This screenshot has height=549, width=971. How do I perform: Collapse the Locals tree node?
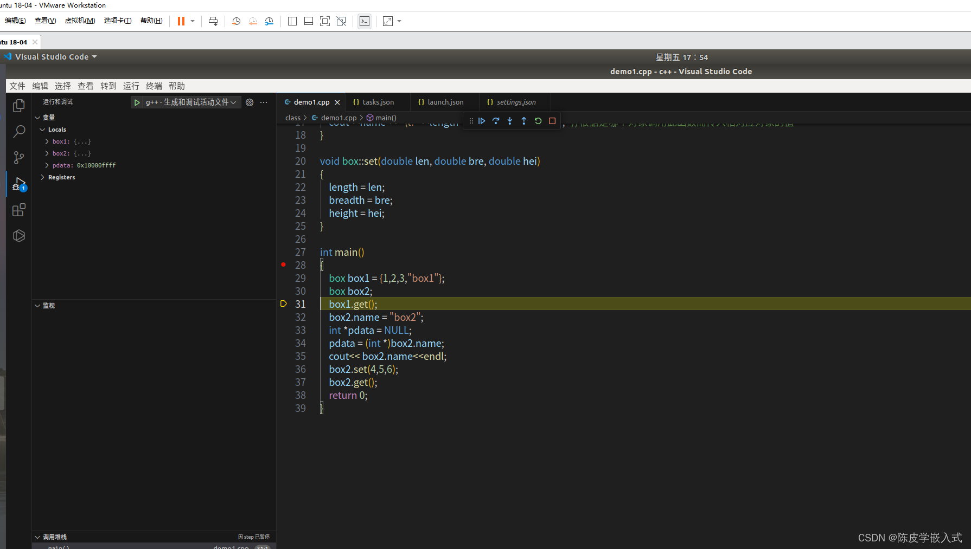[42, 130]
